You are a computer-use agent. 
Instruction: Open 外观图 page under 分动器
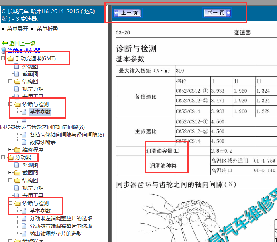pyautogui.click(x=30, y=165)
